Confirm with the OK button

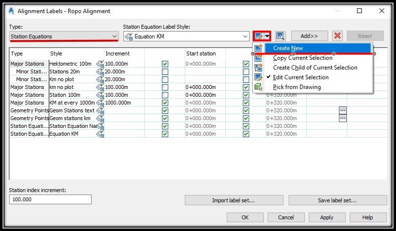[245, 217]
